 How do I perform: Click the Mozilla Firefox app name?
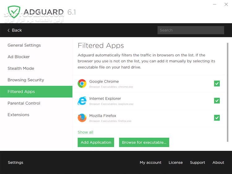tap(103, 116)
